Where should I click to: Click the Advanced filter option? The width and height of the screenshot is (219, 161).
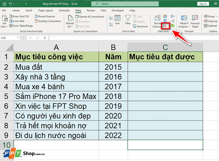140,27
